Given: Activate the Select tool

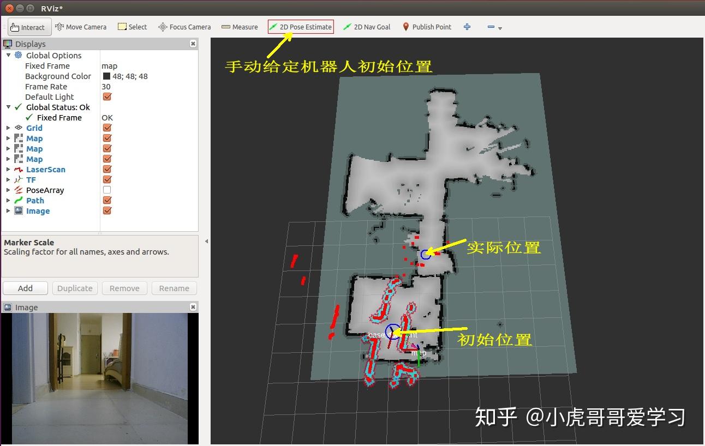Looking at the screenshot, I should [x=132, y=26].
